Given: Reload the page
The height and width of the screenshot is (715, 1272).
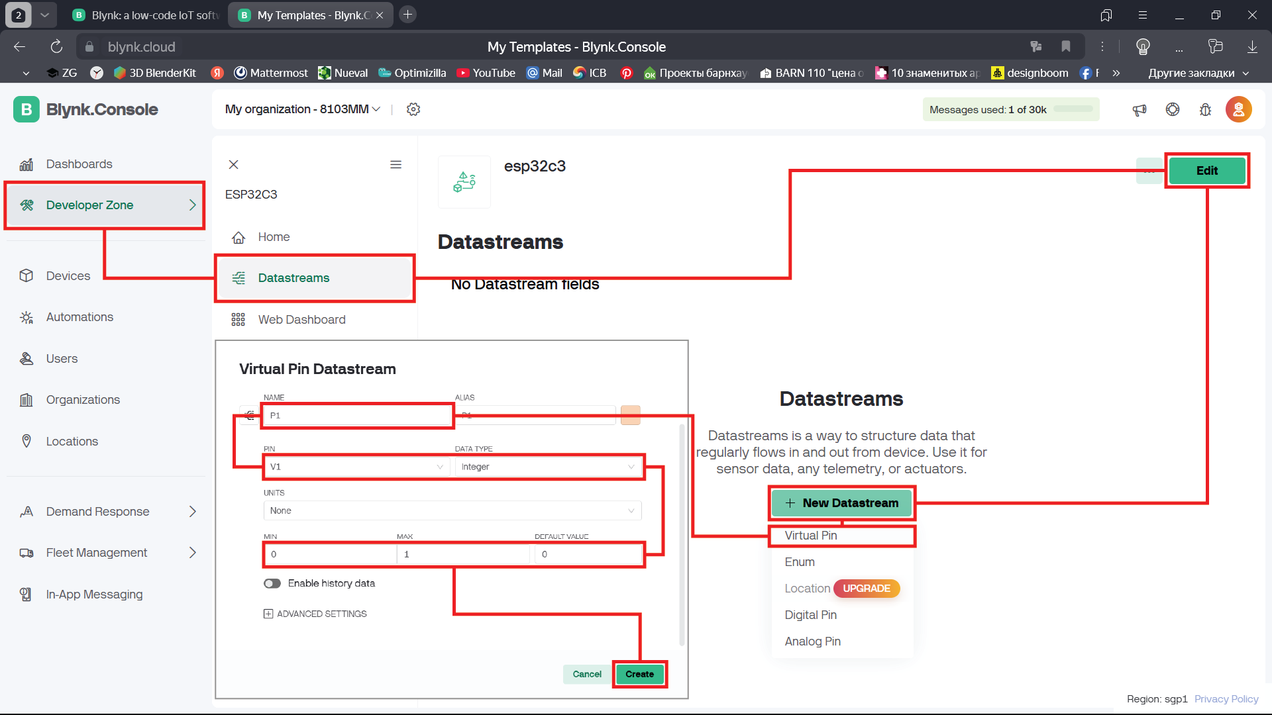Looking at the screenshot, I should click(56, 46).
